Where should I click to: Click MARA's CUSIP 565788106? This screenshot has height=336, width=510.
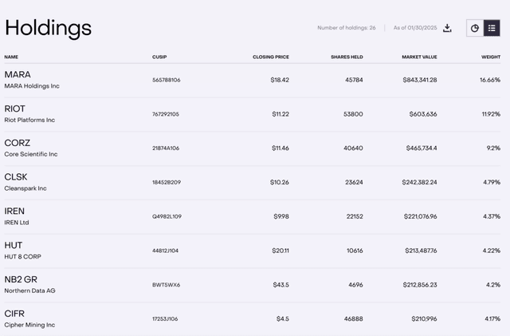[x=166, y=80]
